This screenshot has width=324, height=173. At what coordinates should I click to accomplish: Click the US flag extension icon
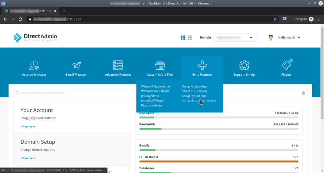tap(284, 19)
